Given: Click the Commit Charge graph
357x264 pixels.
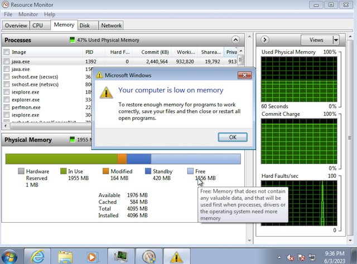Looking at the screenshot, I should click(x=299, y=141).
